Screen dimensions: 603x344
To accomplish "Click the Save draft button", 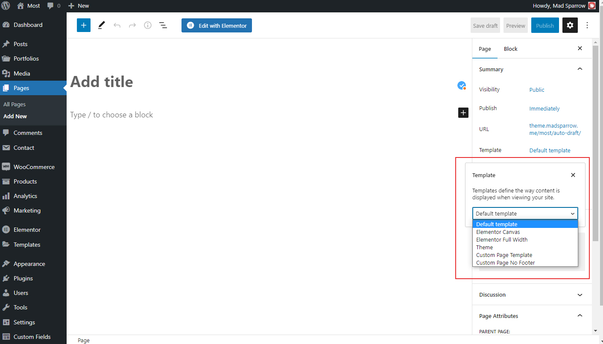I will (x=485, y=26).
